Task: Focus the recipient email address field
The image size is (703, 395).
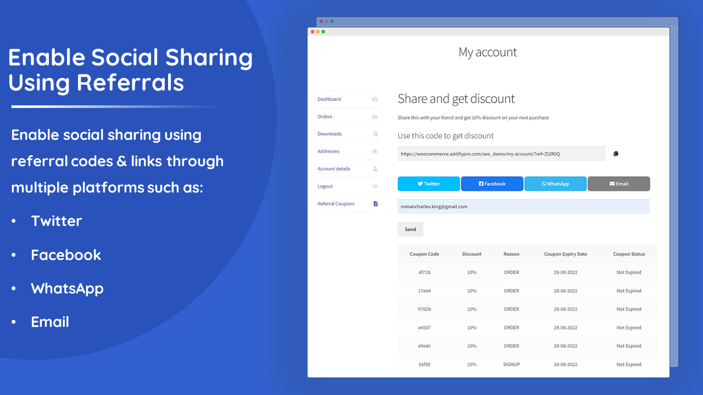Action: pyautogui.click(x=523, y=207)
